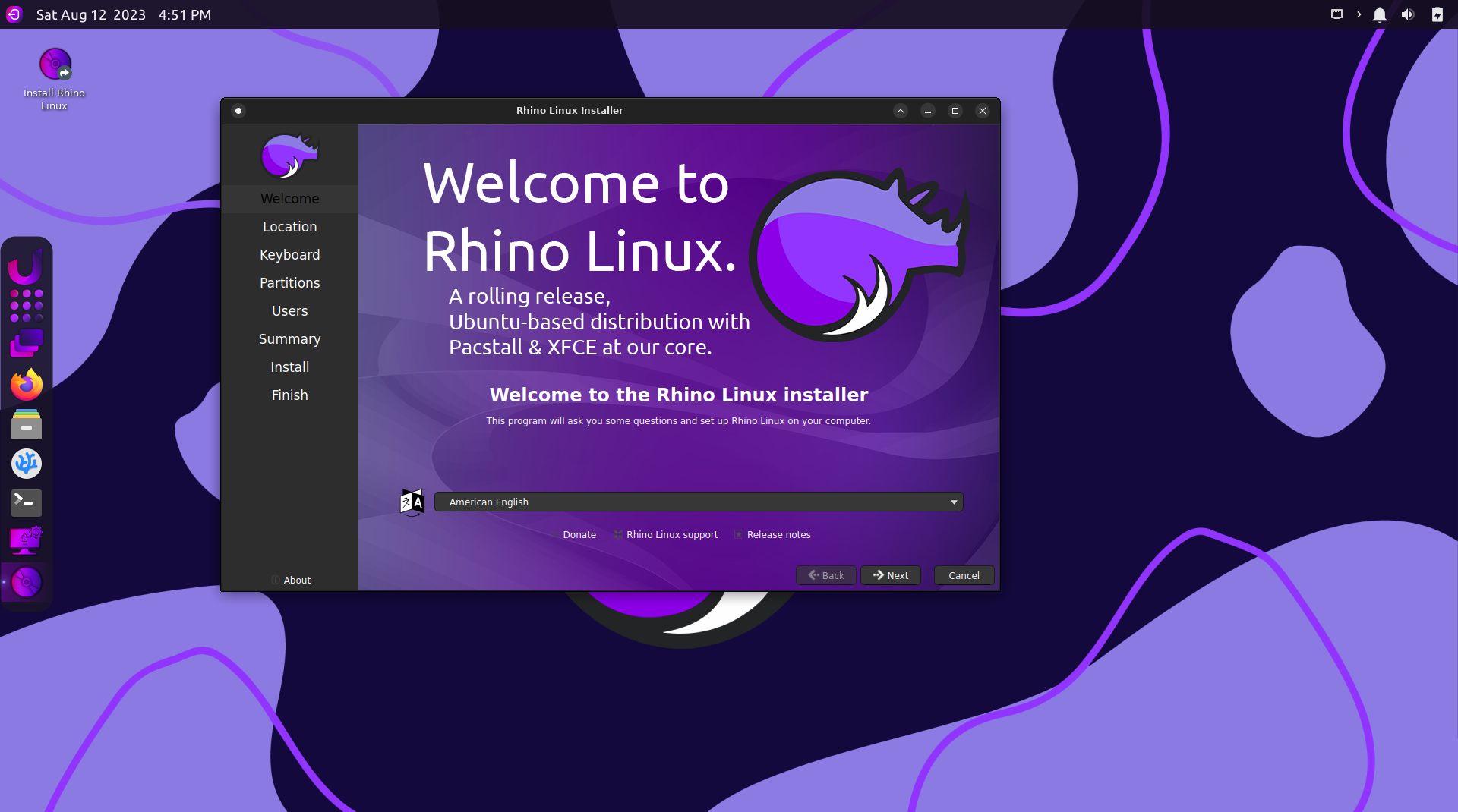Close the Rhino Linux Installer window

(983, 111)
